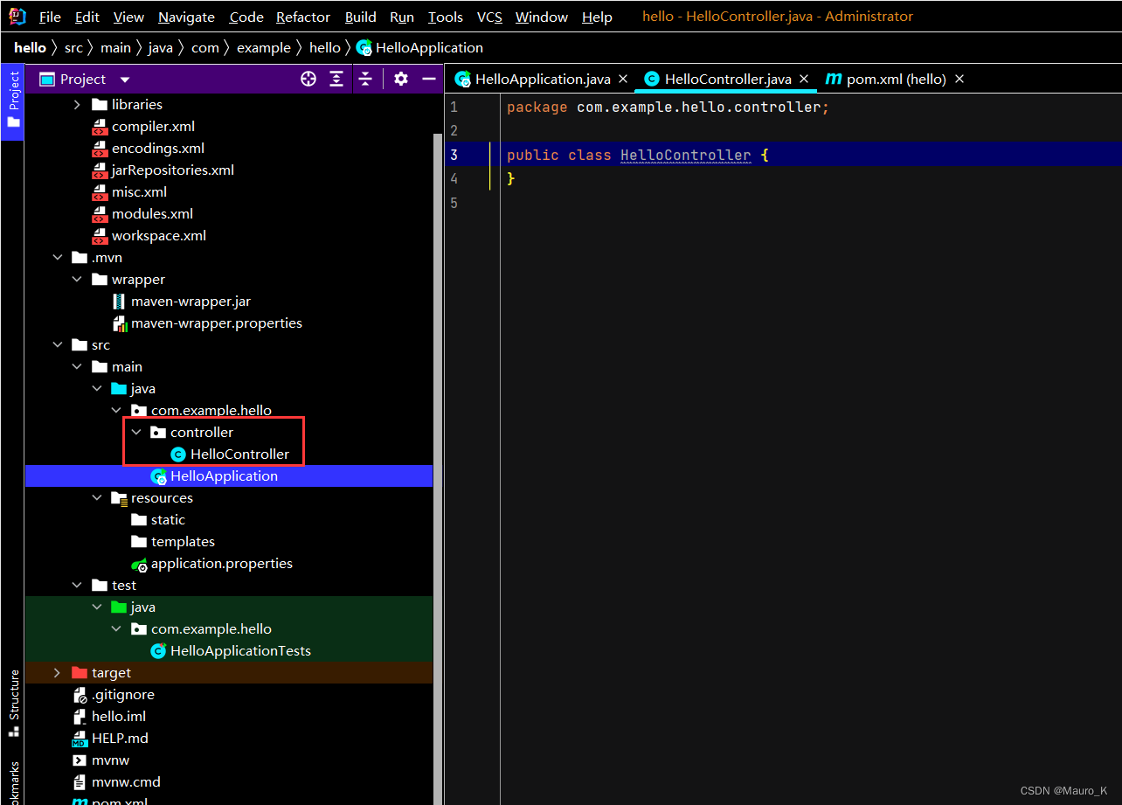
Task: Click the modules.xml file icon
Action: (100, 214)
